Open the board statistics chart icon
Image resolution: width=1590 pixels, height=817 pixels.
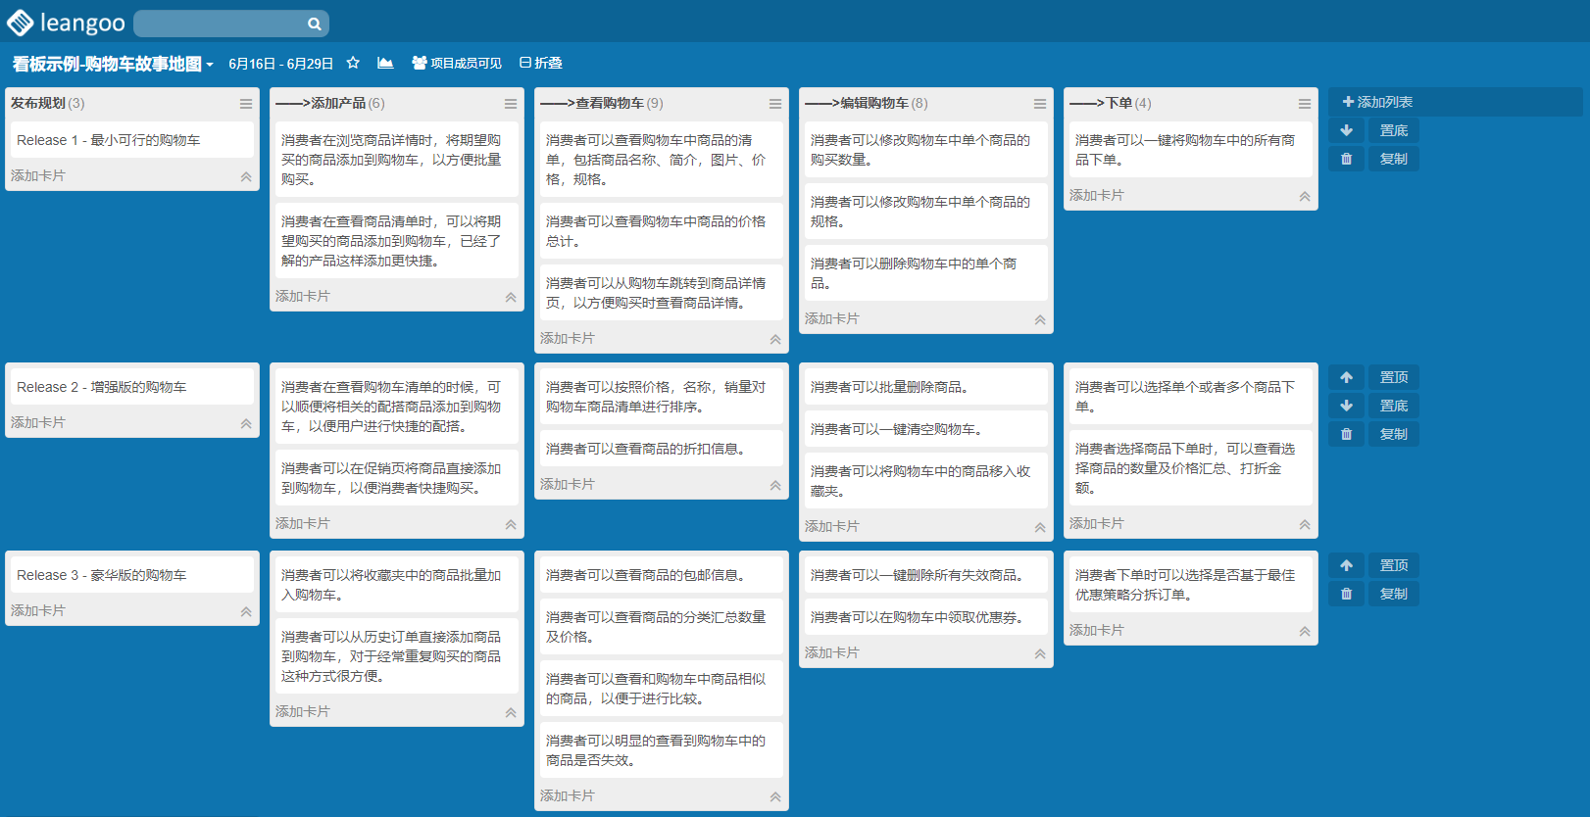pos(385,63)
